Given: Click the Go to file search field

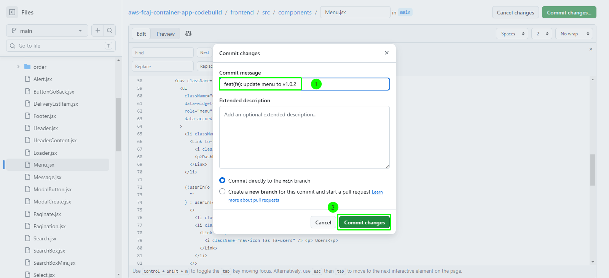Looking at the screenshot, I should point(61,46).
